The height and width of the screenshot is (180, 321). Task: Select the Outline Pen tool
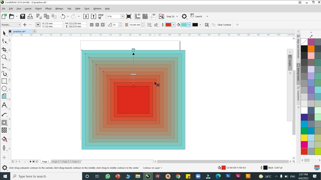click(x=4, y=148)
